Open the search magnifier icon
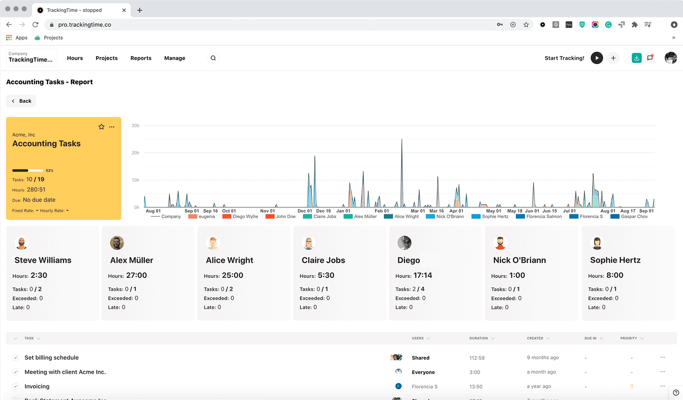Viewport: 683px width, 400px height. click(x=213, y=58)
